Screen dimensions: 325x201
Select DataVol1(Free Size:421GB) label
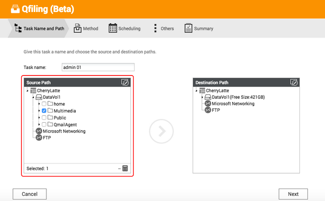238,97
